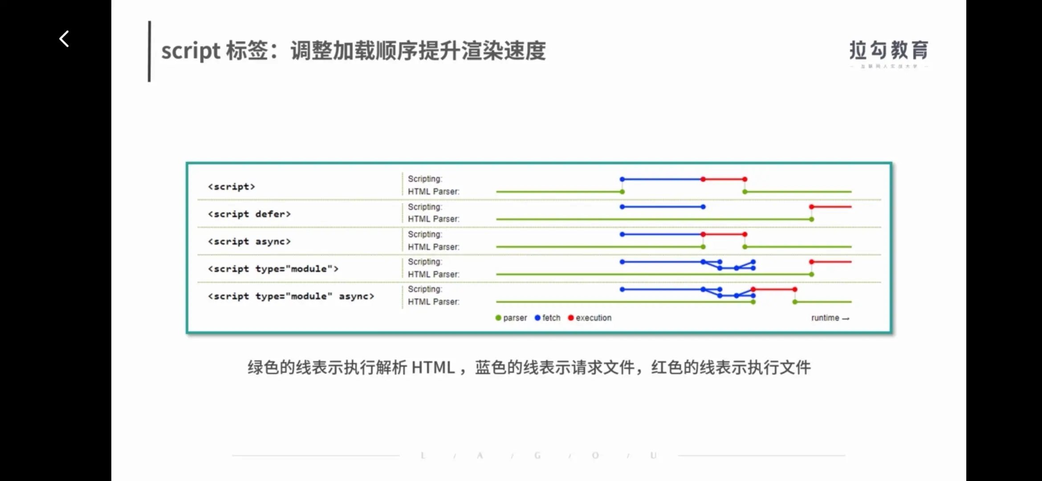
Task: Click the red execution line in <script> row
Action: tap(724, 179)
